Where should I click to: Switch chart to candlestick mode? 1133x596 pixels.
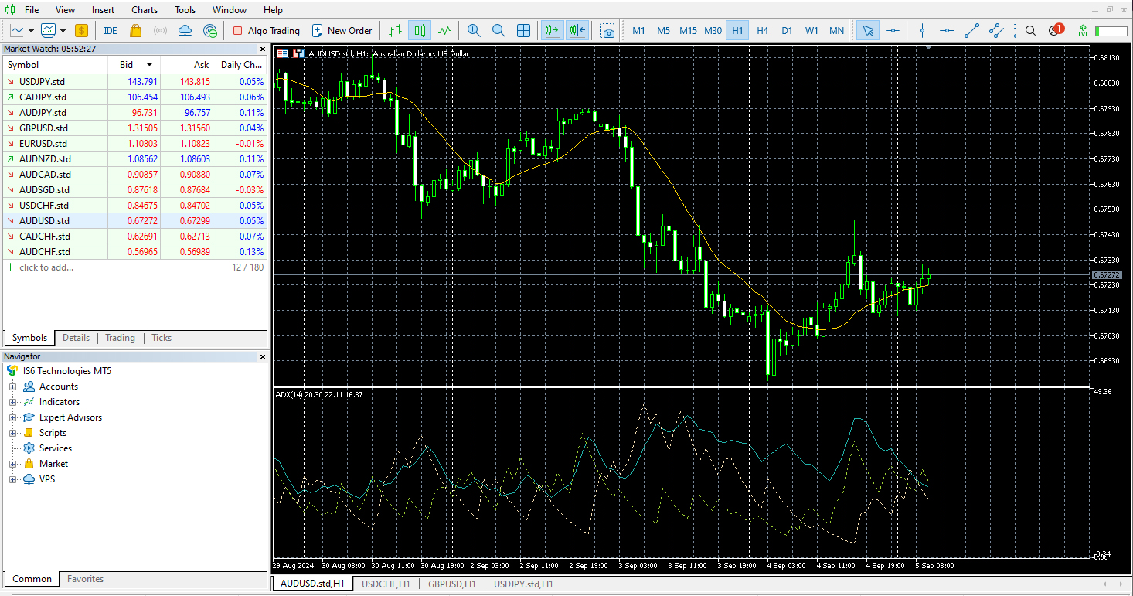coord(420,31)
